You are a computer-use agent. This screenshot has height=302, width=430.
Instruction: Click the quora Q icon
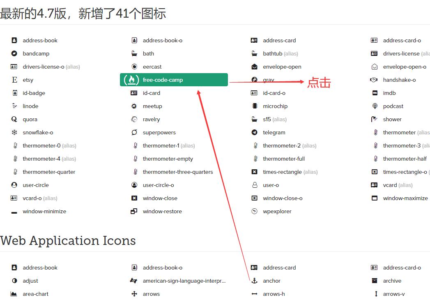click(x=14, y=119)
